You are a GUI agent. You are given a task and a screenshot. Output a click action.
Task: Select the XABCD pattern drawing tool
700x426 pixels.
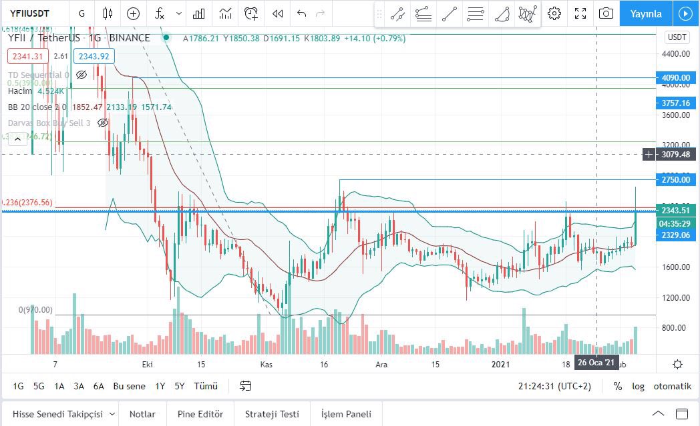[x=527, y=14]
